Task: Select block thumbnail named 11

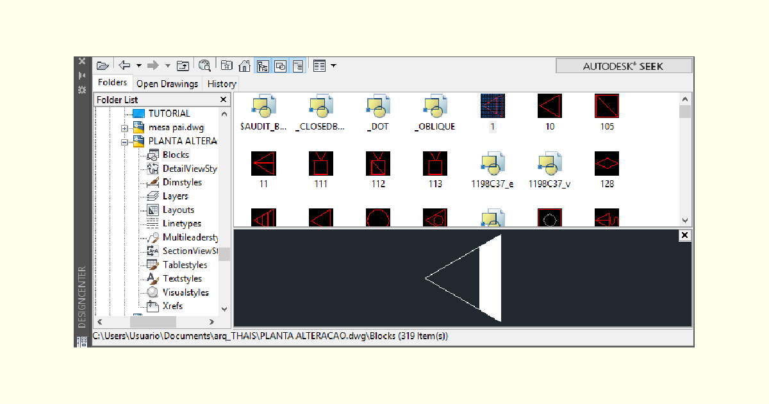Action: 263,164
